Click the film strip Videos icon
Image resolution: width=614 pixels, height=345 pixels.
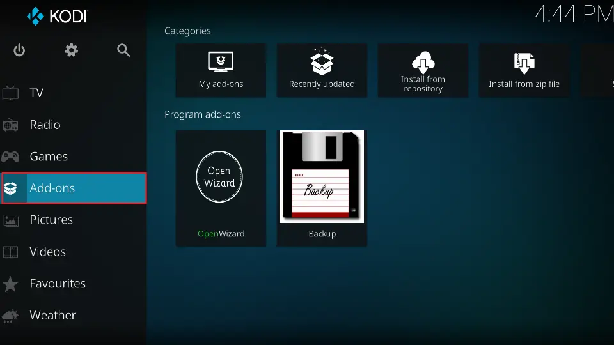(x=11, y=252)
